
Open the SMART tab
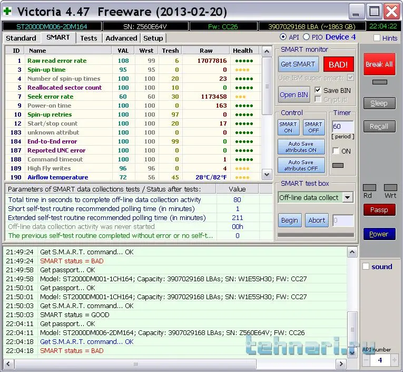coord(58,37)
